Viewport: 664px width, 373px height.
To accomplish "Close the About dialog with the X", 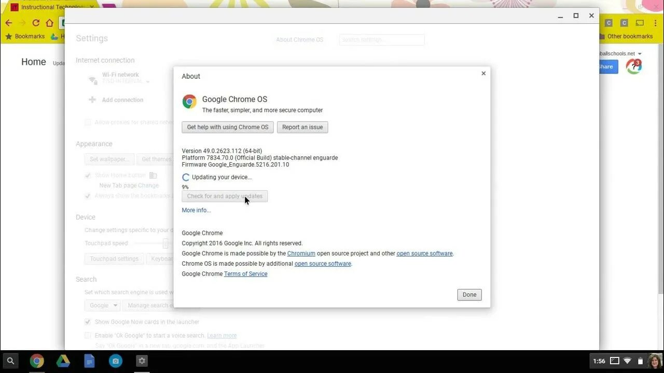I will [x=483, y=74].
